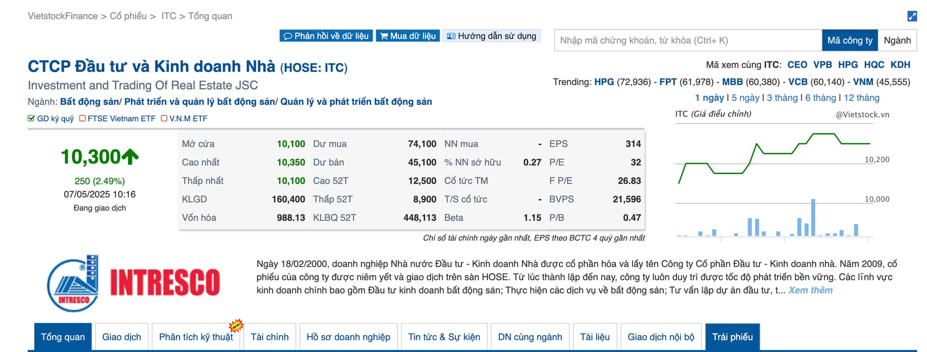Click the expand fullscreen icon at top right
The image size is (927, 352).
912,16
